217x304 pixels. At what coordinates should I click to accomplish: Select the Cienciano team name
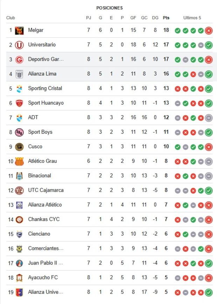[39, 234]
